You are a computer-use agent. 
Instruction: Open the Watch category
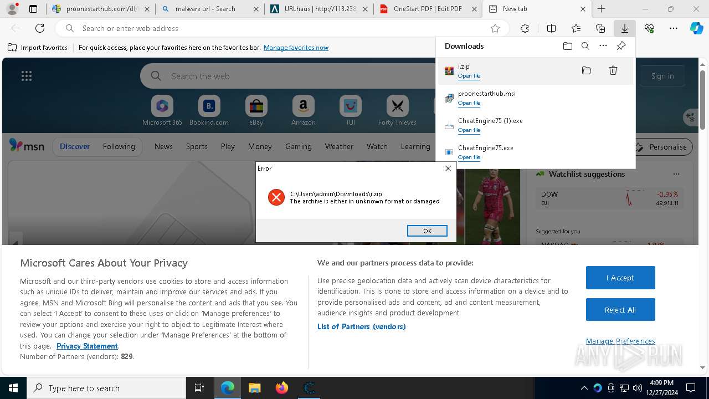377,146
